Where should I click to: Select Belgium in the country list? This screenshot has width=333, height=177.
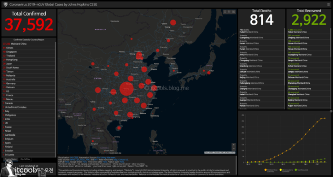click(x=29, y=139)
